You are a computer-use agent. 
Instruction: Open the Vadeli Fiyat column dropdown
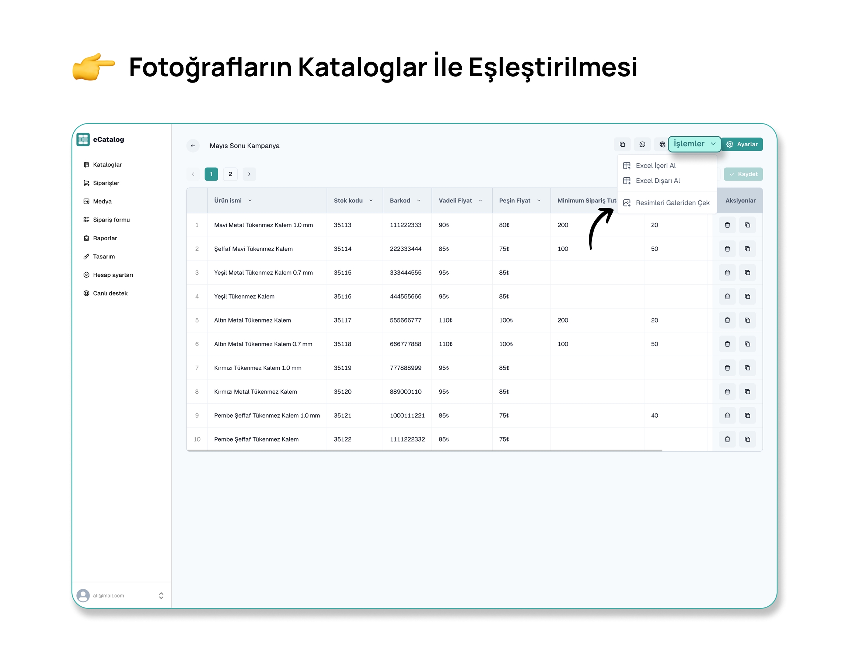point(480,201)
